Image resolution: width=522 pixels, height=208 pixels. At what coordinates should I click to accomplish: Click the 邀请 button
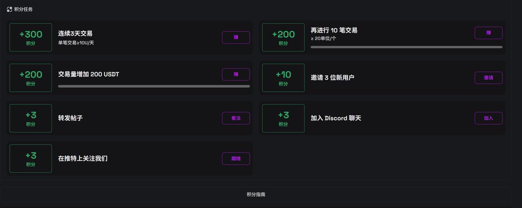tap(488, 78)
